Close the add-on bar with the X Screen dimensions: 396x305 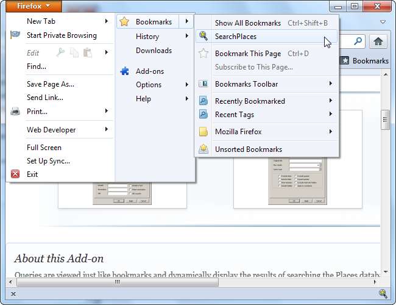point(13,294)
